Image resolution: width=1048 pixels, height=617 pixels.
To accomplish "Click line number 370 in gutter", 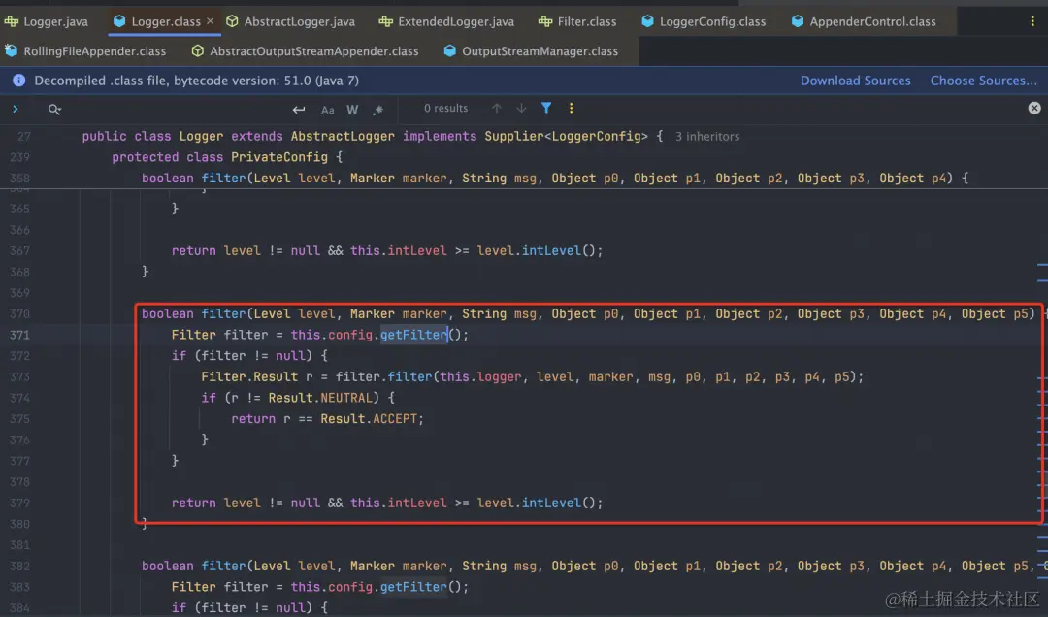I will [x=20, y=313].
